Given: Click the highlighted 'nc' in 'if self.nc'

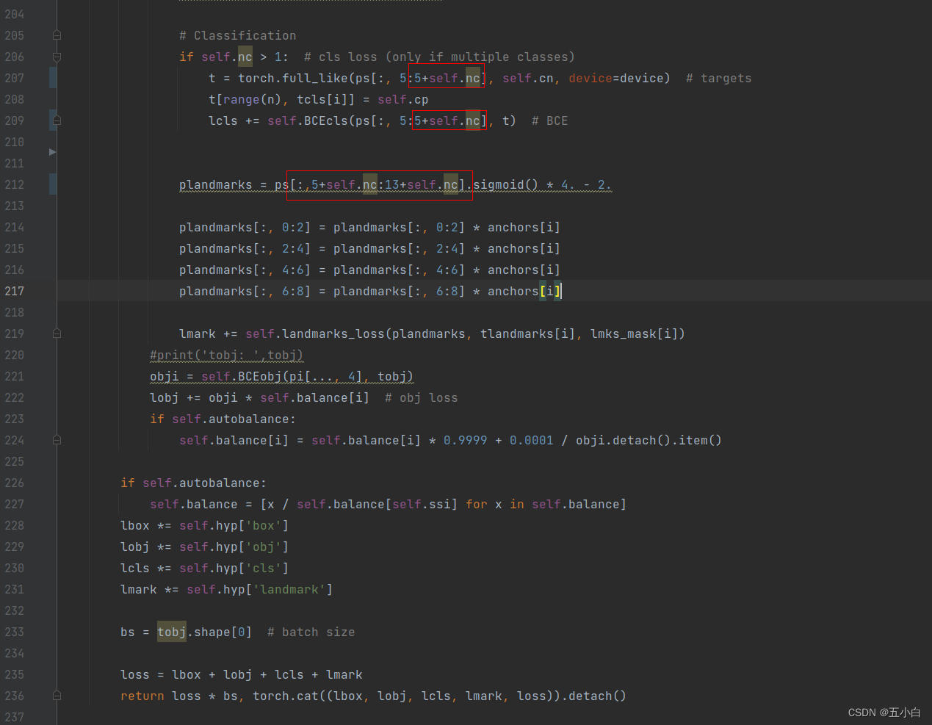Looking at the screenshot, I should 245,57.
